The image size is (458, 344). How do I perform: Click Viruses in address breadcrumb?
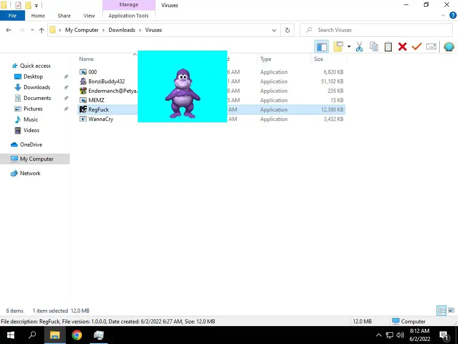154,30
